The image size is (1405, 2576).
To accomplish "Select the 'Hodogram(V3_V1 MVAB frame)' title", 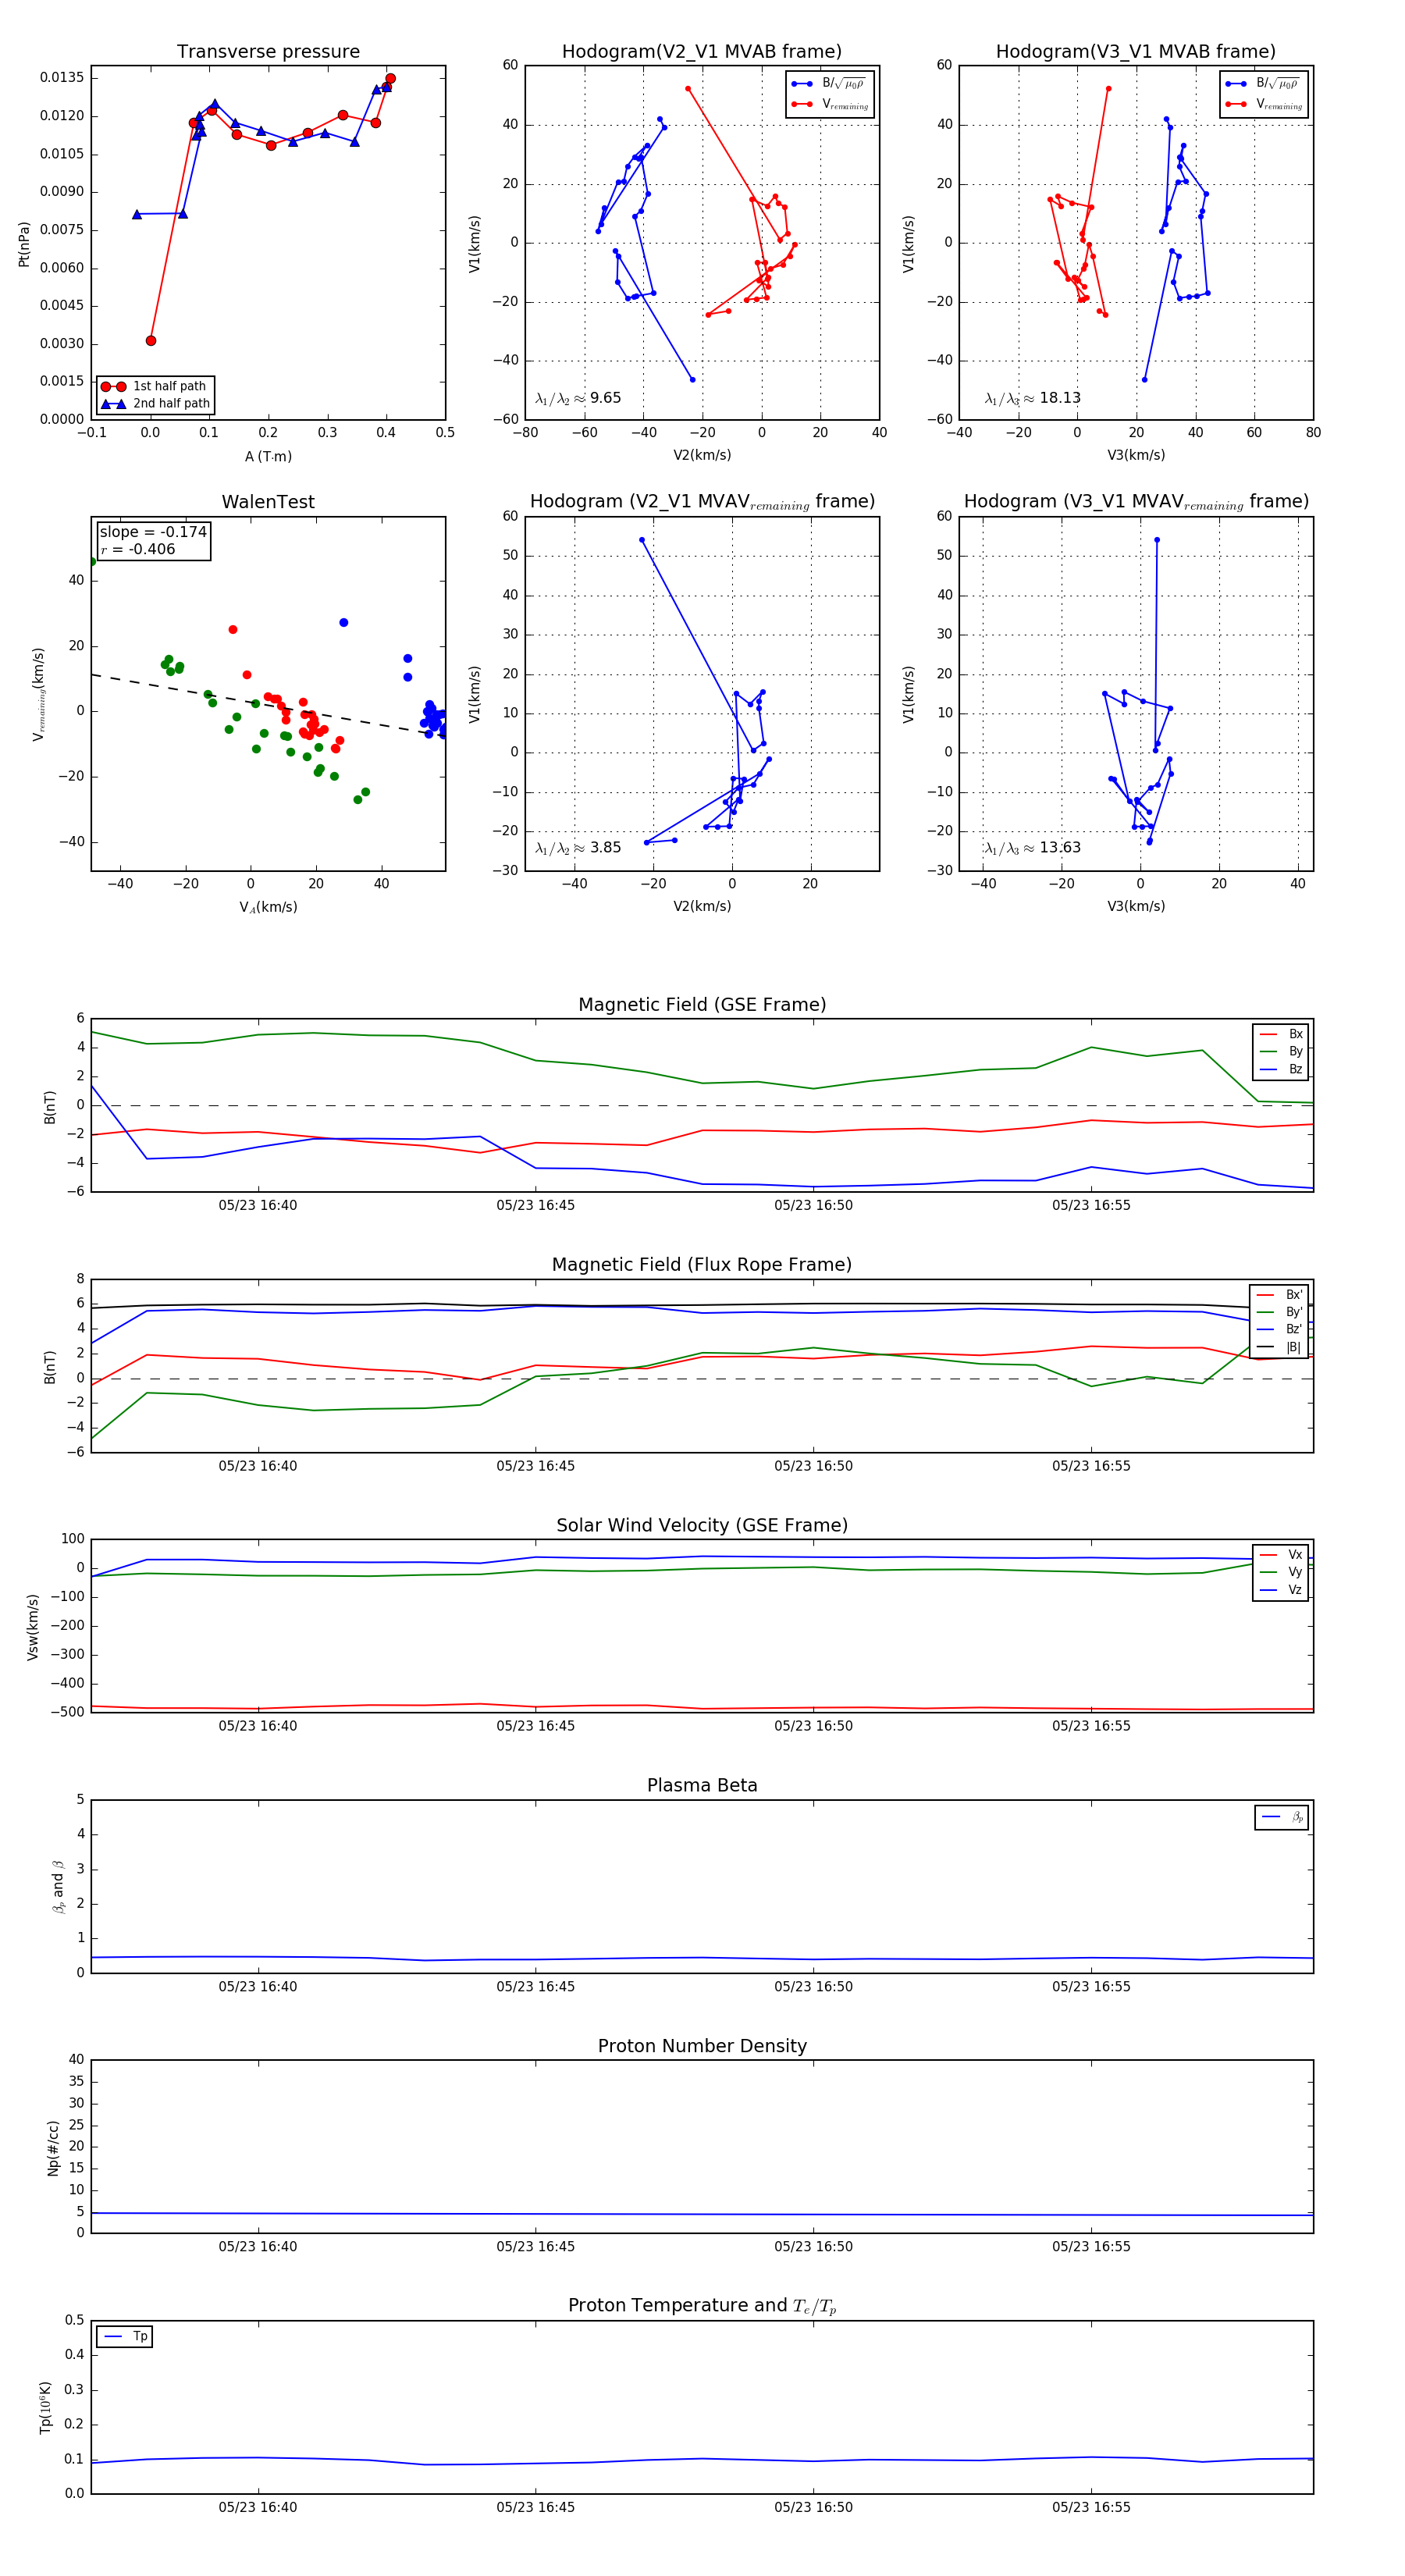I will (x=1136, y=52).
